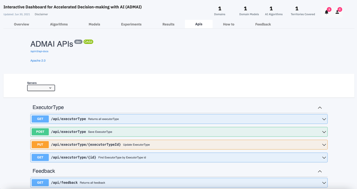357x189 pixels.
Task: Expand the PUT Update ExecutorType endpoint
Action: pos(324,144)
